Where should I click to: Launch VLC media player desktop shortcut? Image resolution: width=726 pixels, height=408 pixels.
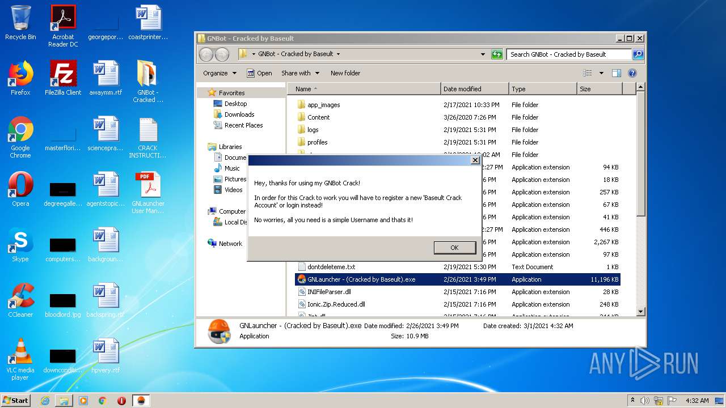[20, 359]
